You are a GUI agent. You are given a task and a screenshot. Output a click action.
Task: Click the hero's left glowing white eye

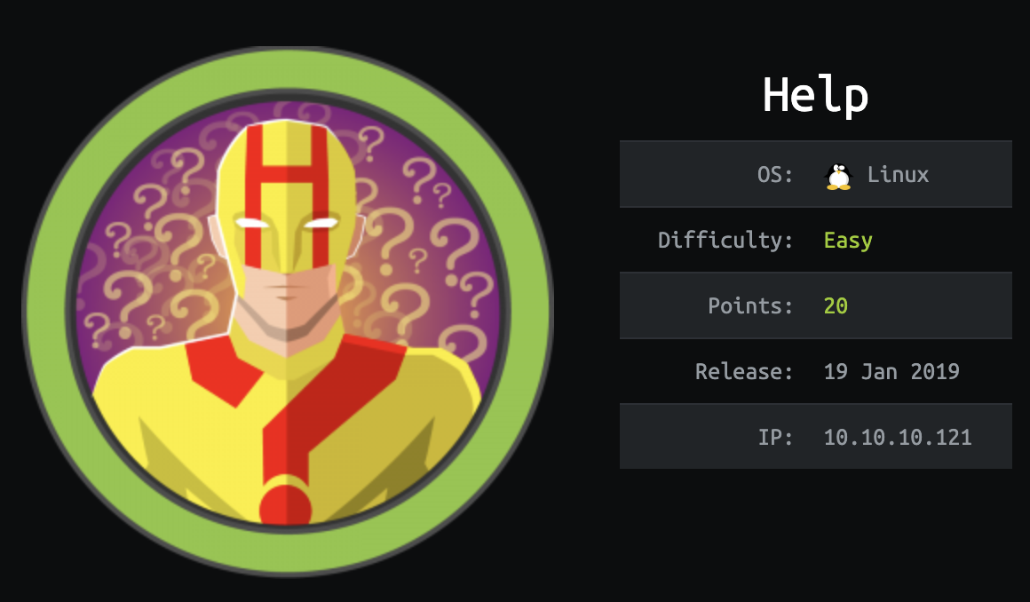click(252, 224)
